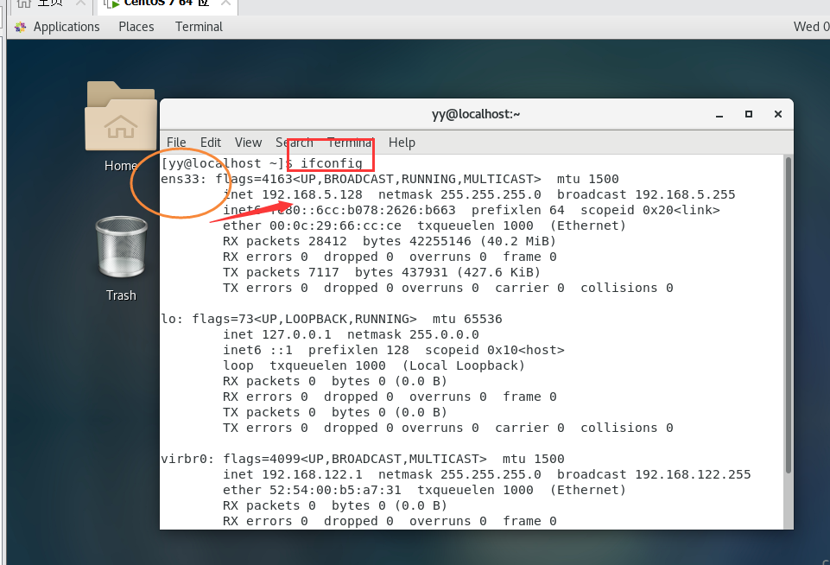Click the home tab icon at top left

[x=24, y=3]
